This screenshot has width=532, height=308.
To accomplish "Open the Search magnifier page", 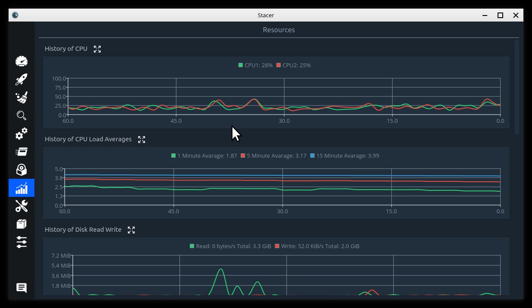I will tap(21, 115).
